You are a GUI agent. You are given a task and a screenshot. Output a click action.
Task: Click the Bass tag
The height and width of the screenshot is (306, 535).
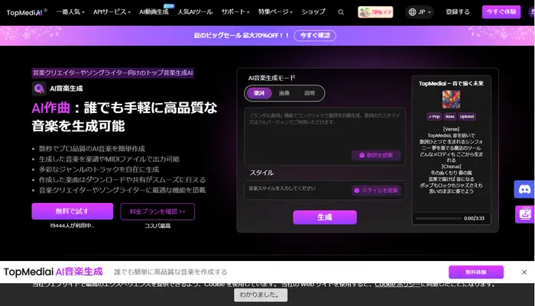tap(449, 117)
